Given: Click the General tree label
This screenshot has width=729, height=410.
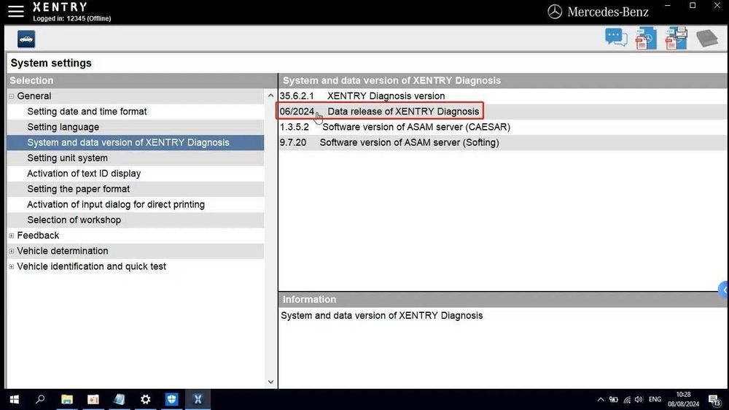Looking at the screenshot, I should pos(34,96).
